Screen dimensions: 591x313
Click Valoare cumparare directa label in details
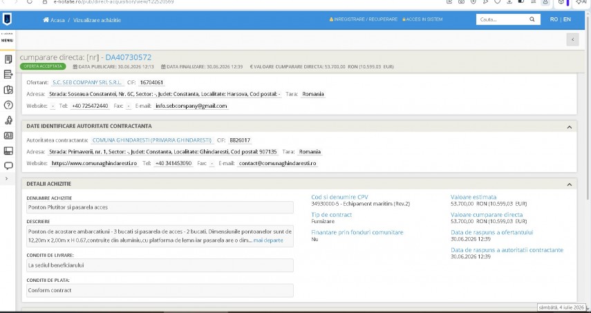coord(487,215)
